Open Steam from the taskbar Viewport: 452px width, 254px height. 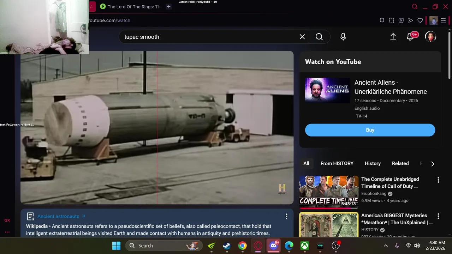point(227,246)
